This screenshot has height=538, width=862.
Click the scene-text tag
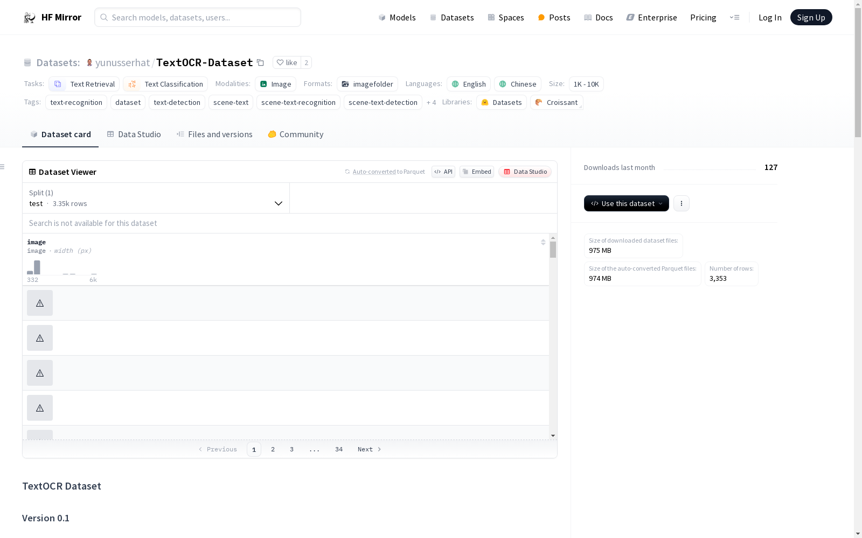point(231,102)
